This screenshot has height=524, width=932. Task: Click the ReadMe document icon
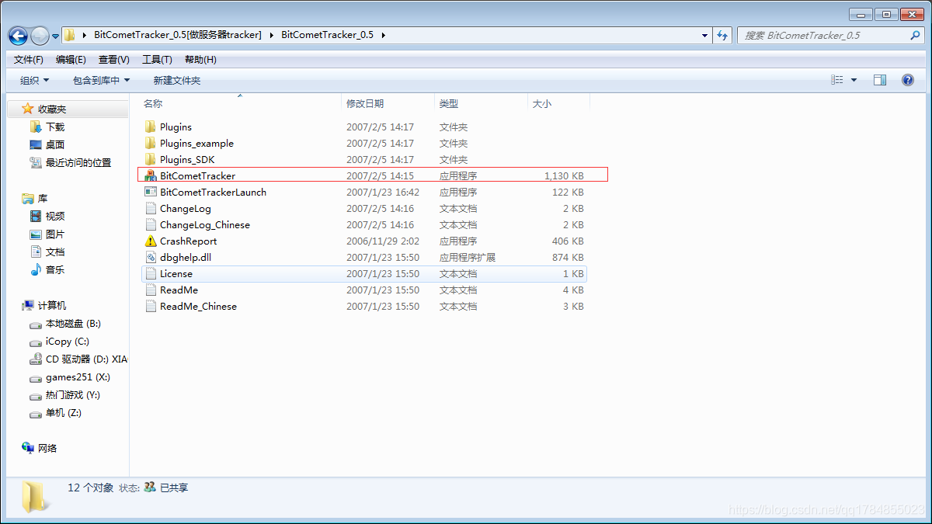pos(151,290)
